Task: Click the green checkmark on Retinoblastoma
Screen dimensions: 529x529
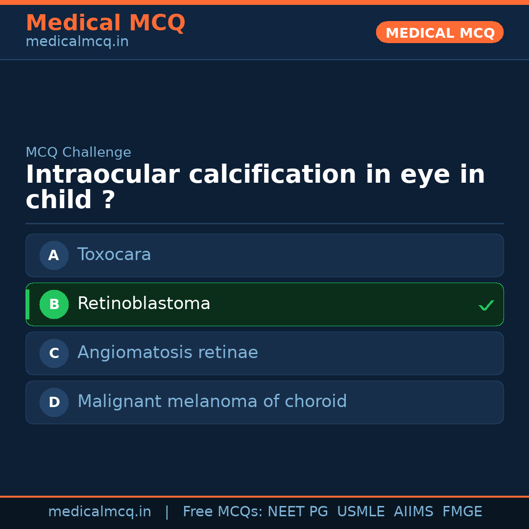Action: (x=486, y=305)
